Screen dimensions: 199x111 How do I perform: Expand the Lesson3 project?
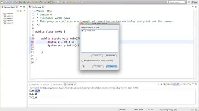pyautogui.click(x=3, y=21)
